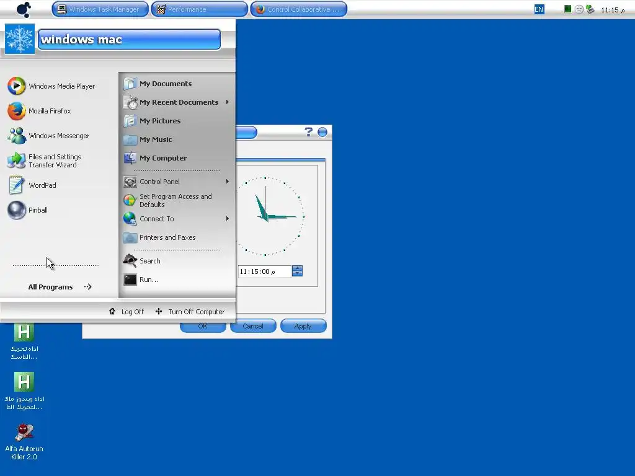Adjust time using the spinner arrows
Screen dimensions: 635x476
[x=297, y=271]
